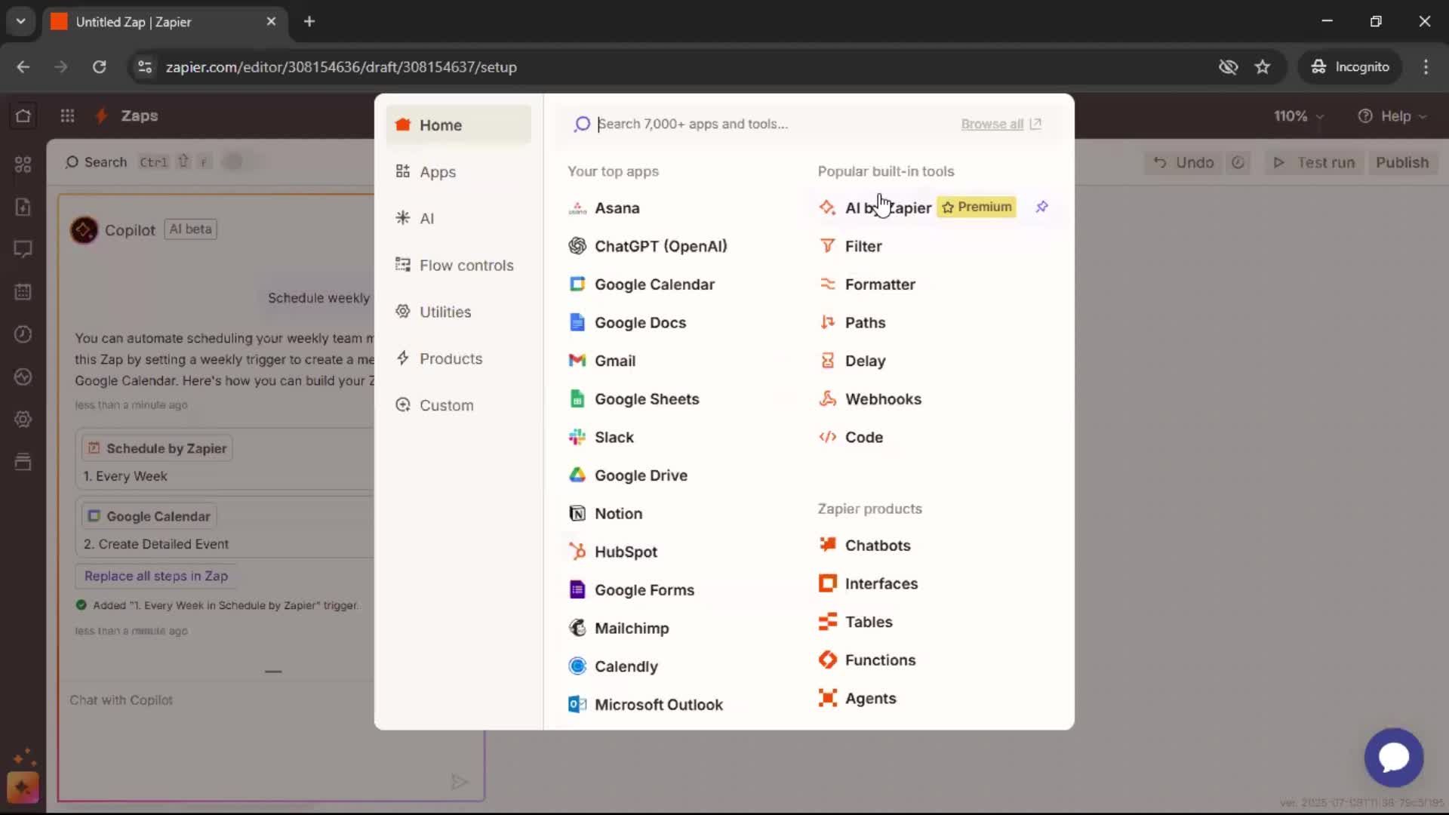
Task: Switch to Custom category
Action: tap(458, 405)
